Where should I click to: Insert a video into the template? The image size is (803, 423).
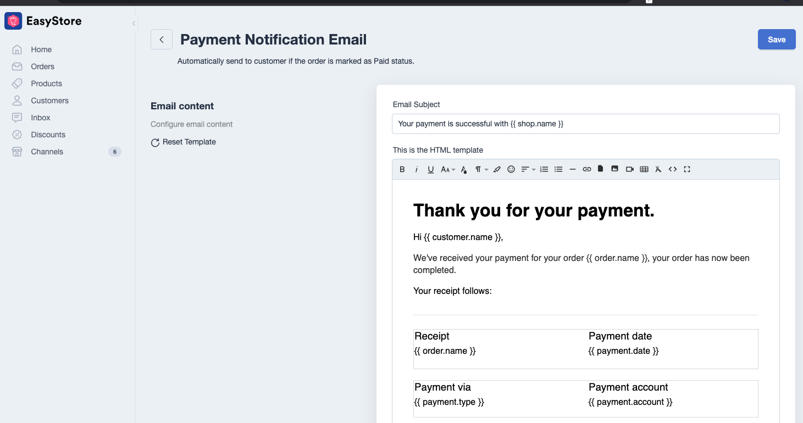[x=630, y=169]
